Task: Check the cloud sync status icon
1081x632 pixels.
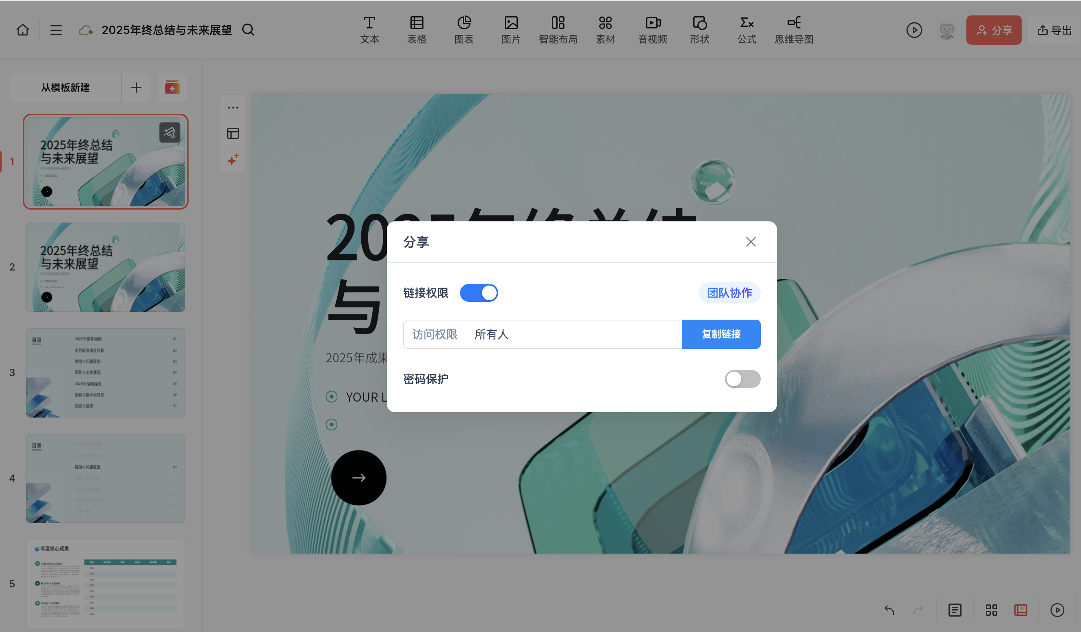Action: point(86,30)
